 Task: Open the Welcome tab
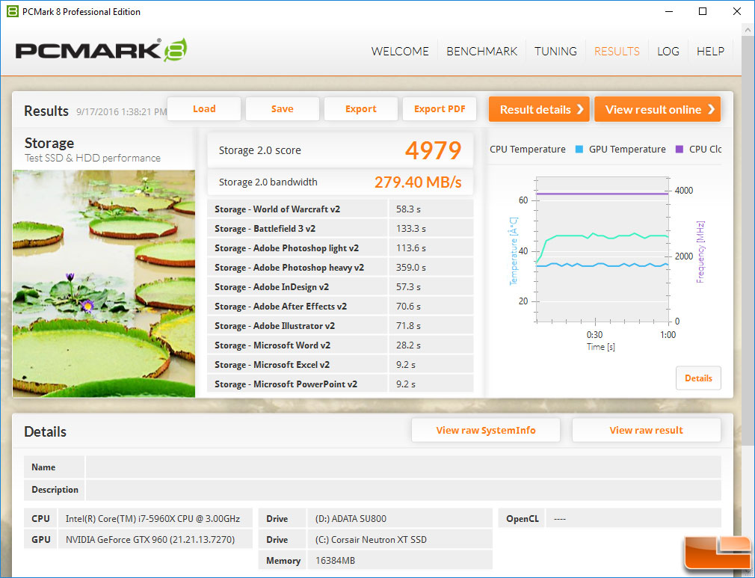pos(400,51)
